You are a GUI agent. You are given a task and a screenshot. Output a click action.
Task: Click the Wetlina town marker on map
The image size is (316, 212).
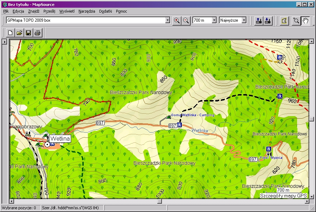tap(47, 144)
